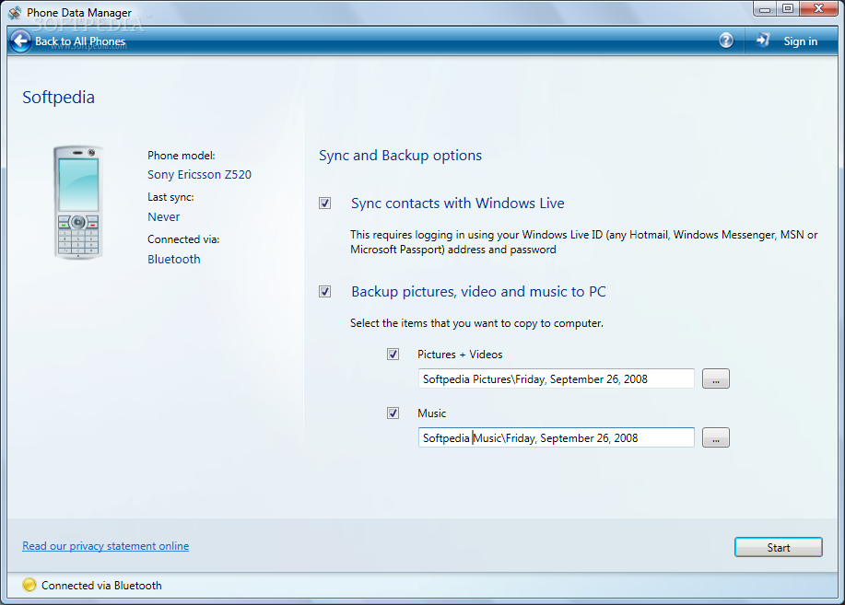Click Connected via Bluetooth status text
This screenshot has width=845, height=605.
(101, 586)
